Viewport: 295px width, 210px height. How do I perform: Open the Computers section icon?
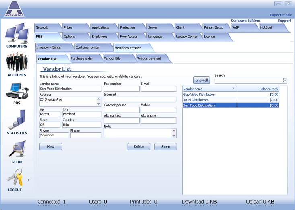coord(17,33)
